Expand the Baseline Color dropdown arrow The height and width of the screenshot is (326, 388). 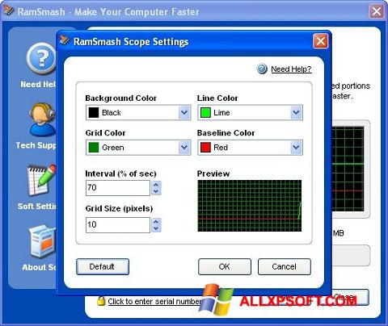click(x=296, y=147)
